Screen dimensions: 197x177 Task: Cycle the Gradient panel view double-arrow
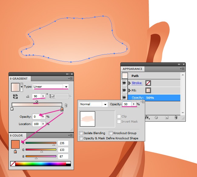(x=11, y=79)
